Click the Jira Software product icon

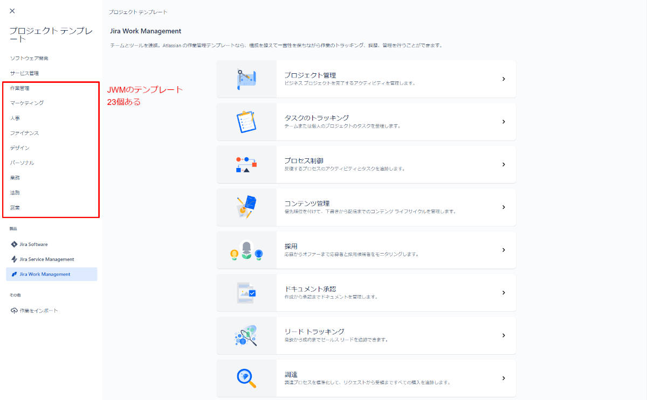(x=14, y=244)
